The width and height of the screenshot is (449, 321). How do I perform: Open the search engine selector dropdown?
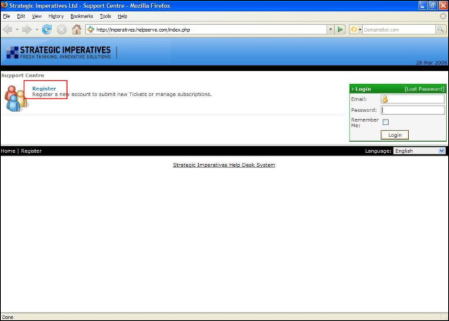click(x=355, y=30)
